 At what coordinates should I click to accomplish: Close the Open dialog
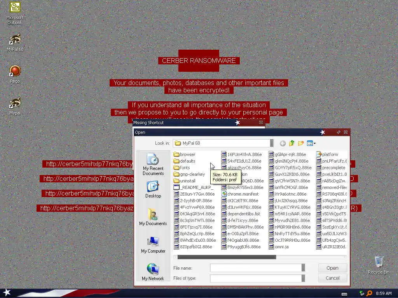(346, 132)
